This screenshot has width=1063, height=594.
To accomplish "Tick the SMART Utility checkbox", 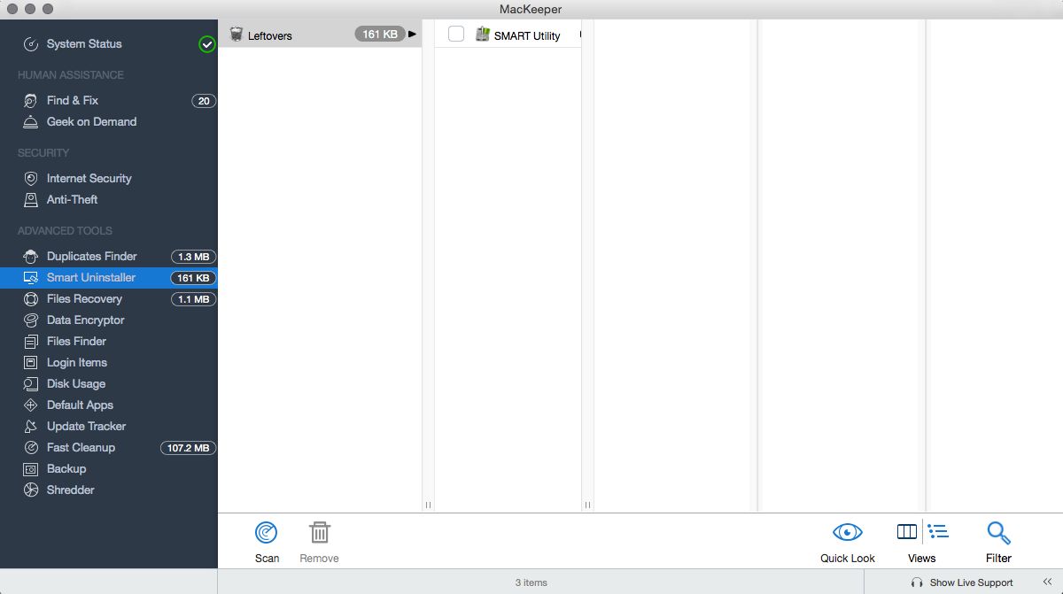I will [x=456, y=35].
